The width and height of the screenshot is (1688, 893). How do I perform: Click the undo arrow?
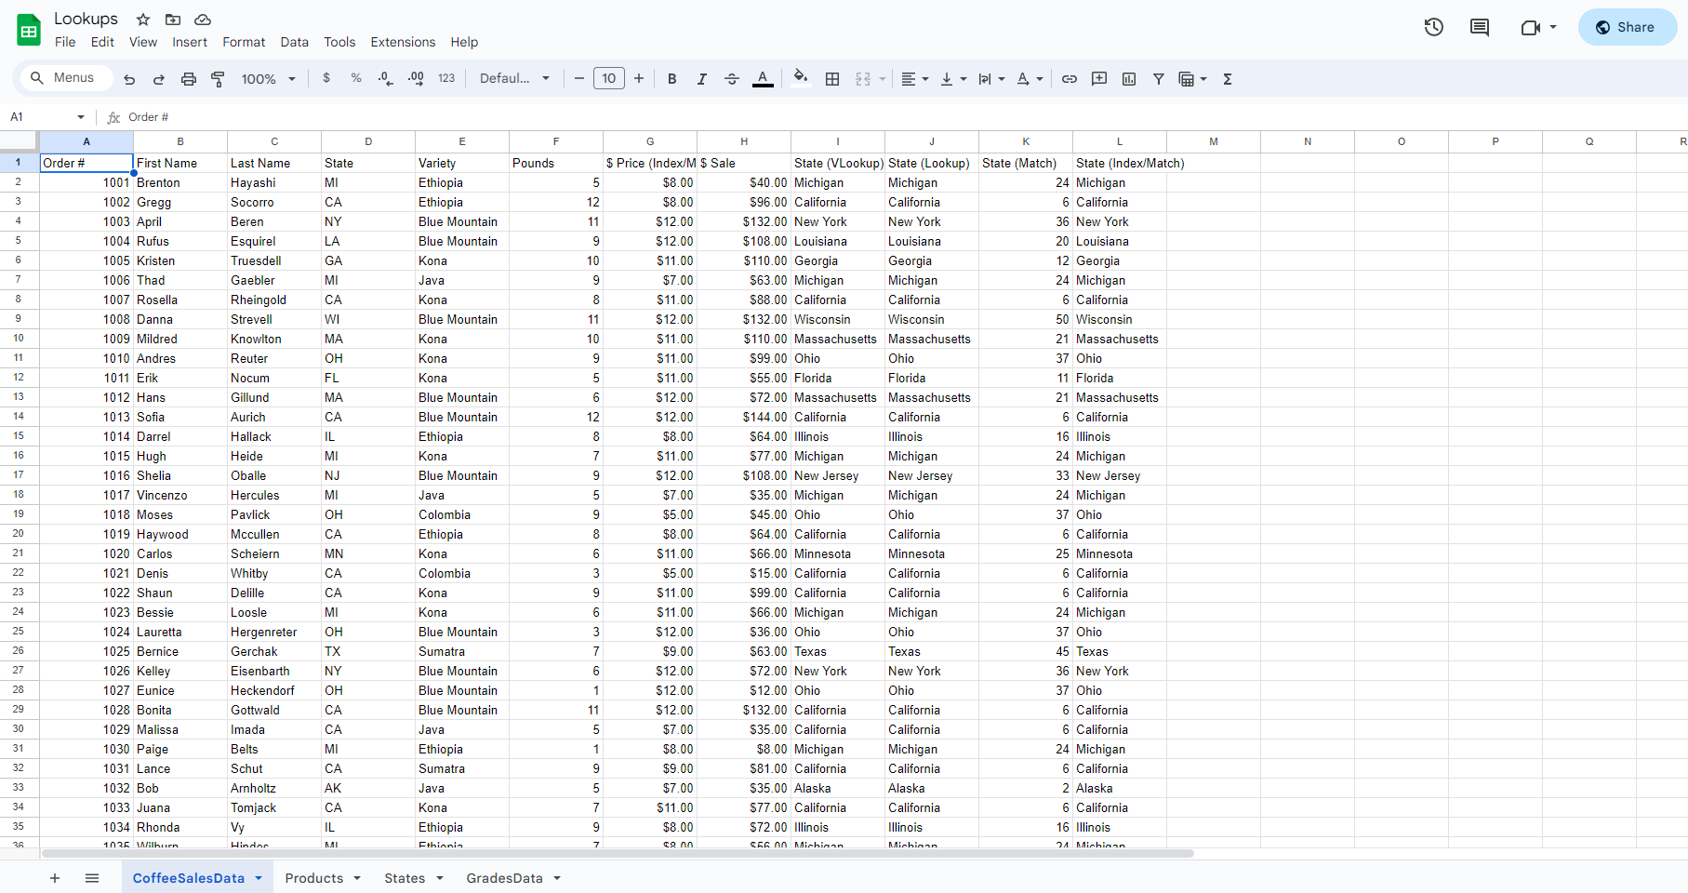[129, 79]
